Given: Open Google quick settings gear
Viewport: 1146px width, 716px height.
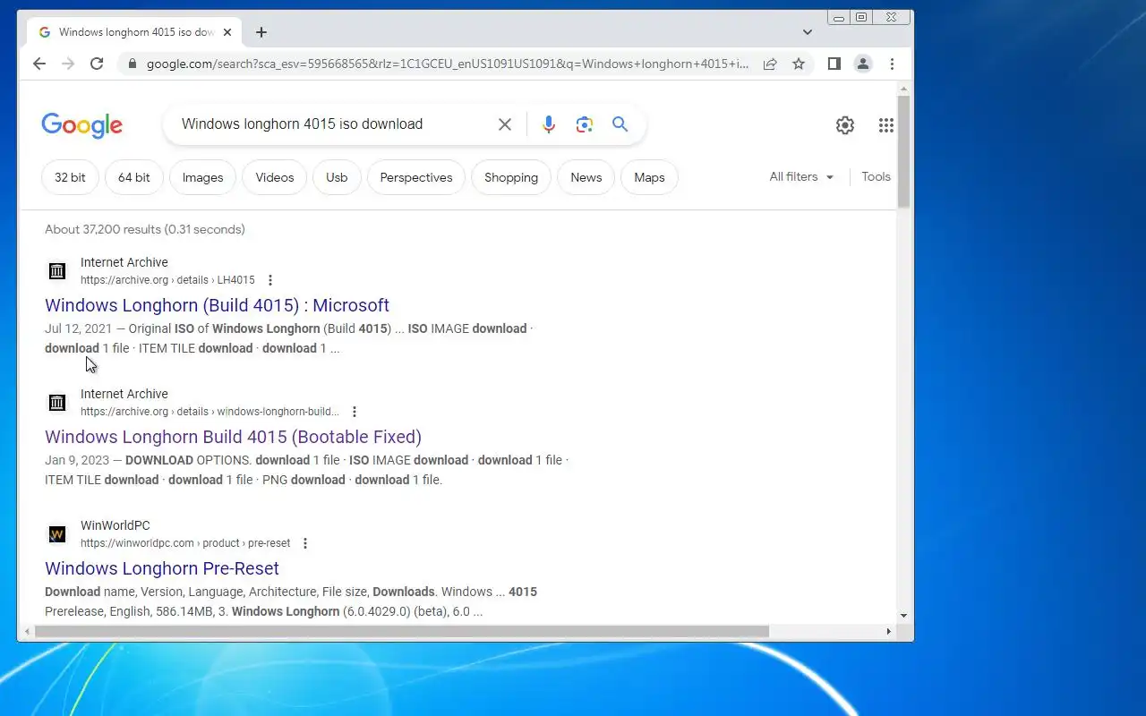Looking at the screenshot, I should tap(845, 125).
